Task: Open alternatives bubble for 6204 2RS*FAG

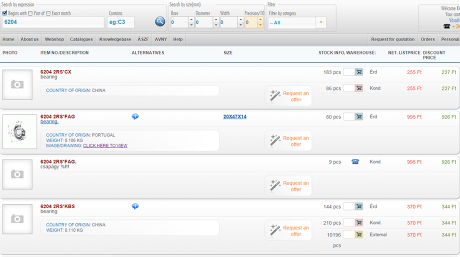Action: point(135,116)
